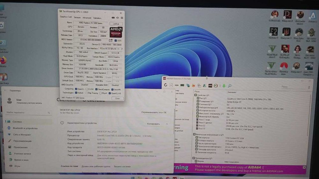
Task: Toggle the CUDA checkbox
Action: coord(87,89)
